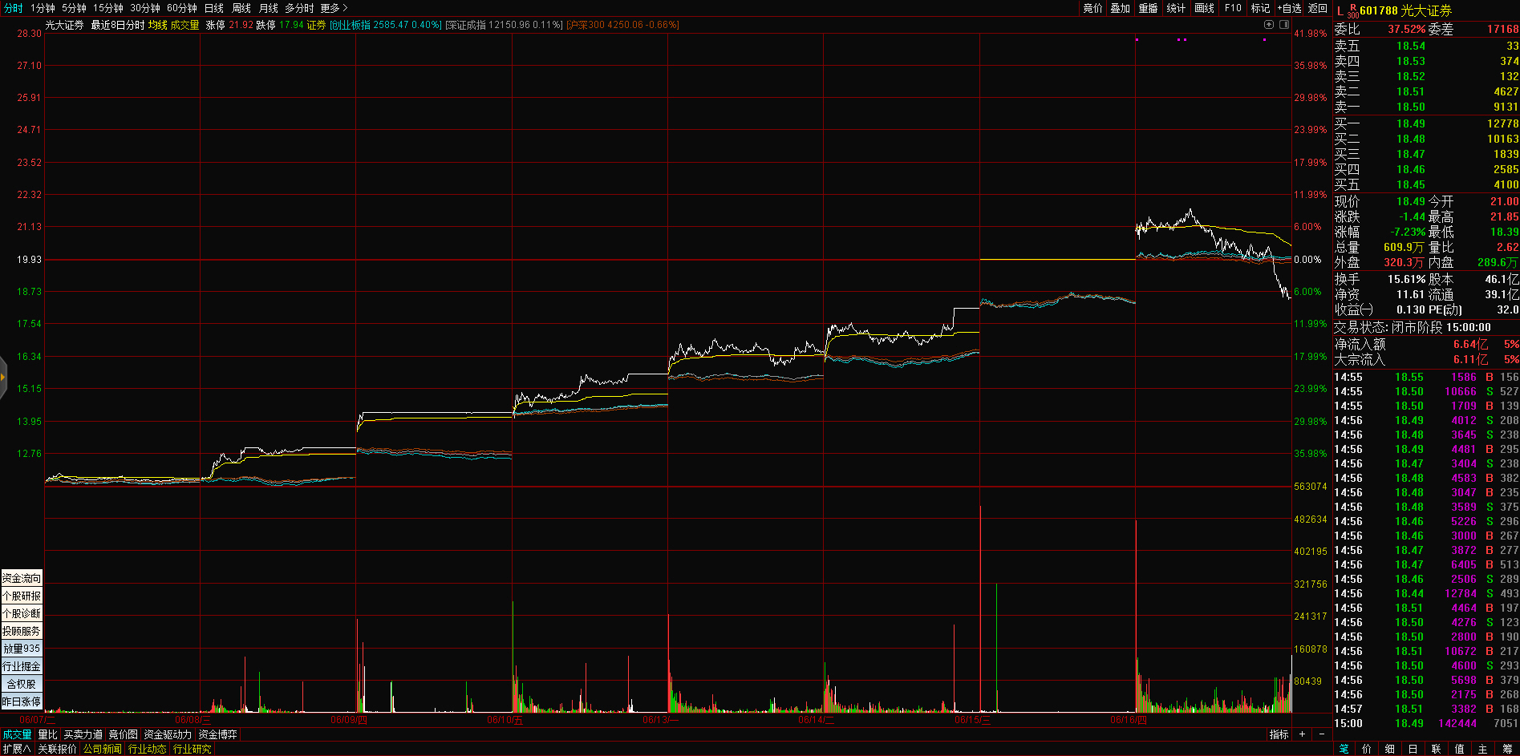Click the plus button beside 指标
Image resolution: width=1520 pixels, height=756 pixels.
(1302, 734)
